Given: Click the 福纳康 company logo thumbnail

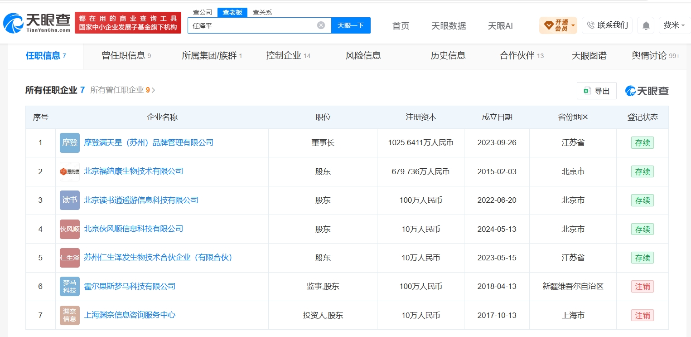Looking at the screenshot, I should point(70,171).
